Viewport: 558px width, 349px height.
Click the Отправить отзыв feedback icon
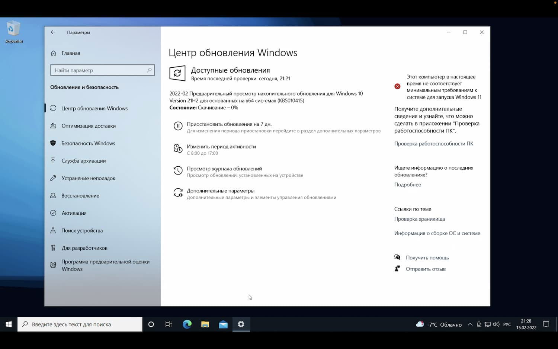point(397,269)
